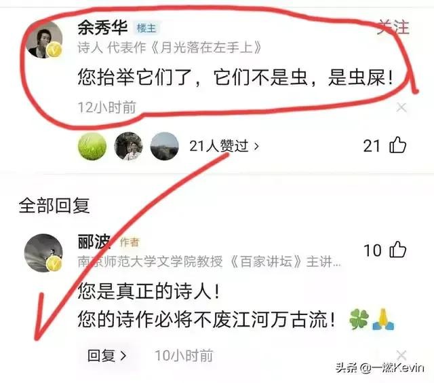
Task: Like 余秀华's comment with thumbs-up icon
Action: click(x=398, y=145)
